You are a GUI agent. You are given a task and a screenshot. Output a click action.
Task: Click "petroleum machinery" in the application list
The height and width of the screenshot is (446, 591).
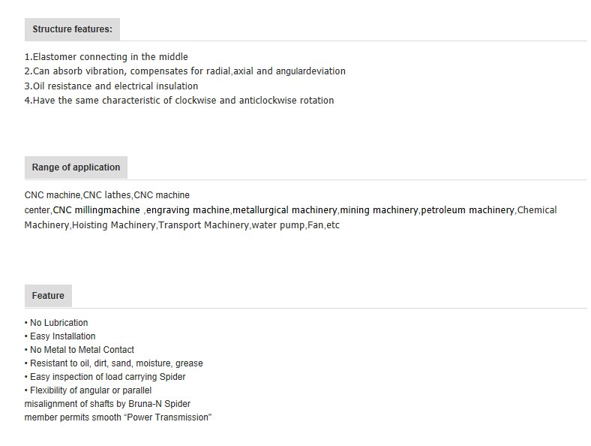point(467,210)
